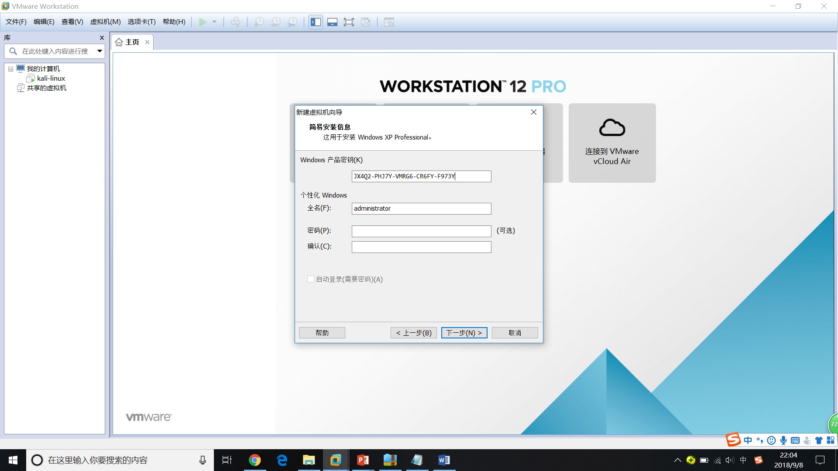Screen dimensions: 838x471
Task: Click the 上一步(B) back button
Action: pyautogui.click(x=413, y=333)
